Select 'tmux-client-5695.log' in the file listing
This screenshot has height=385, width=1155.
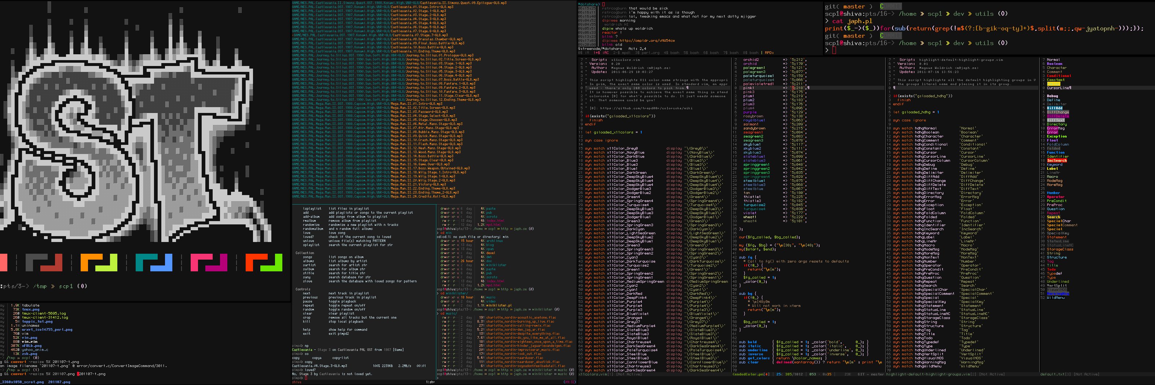[x=44, y=313]
